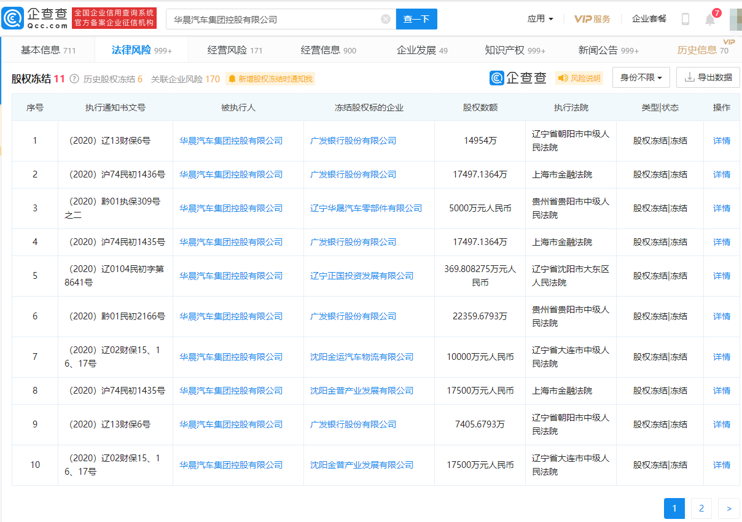742x522 pixels.
Task: Open the notifications bell icon
Action: tap(709, 20)
